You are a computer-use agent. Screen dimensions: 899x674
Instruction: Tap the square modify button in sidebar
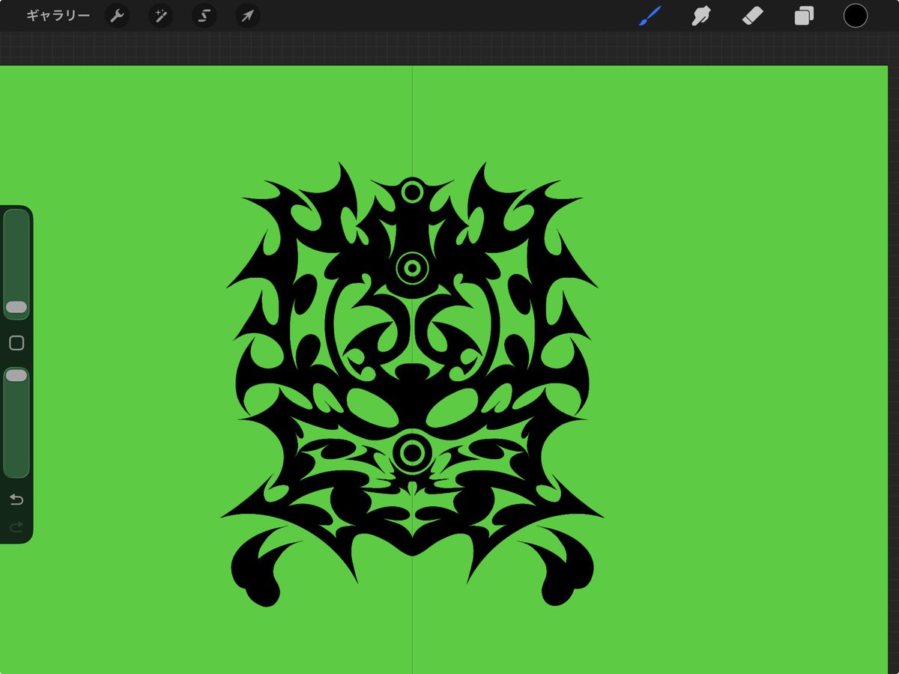(x=16, y=343)
